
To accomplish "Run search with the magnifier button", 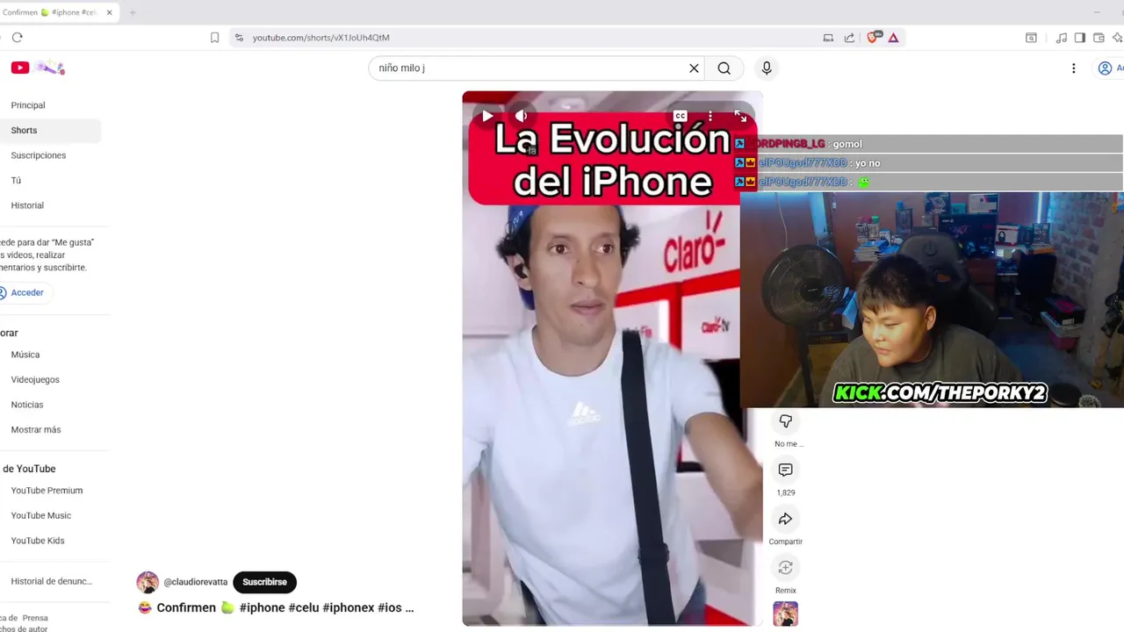I will (x=724, y=68).
